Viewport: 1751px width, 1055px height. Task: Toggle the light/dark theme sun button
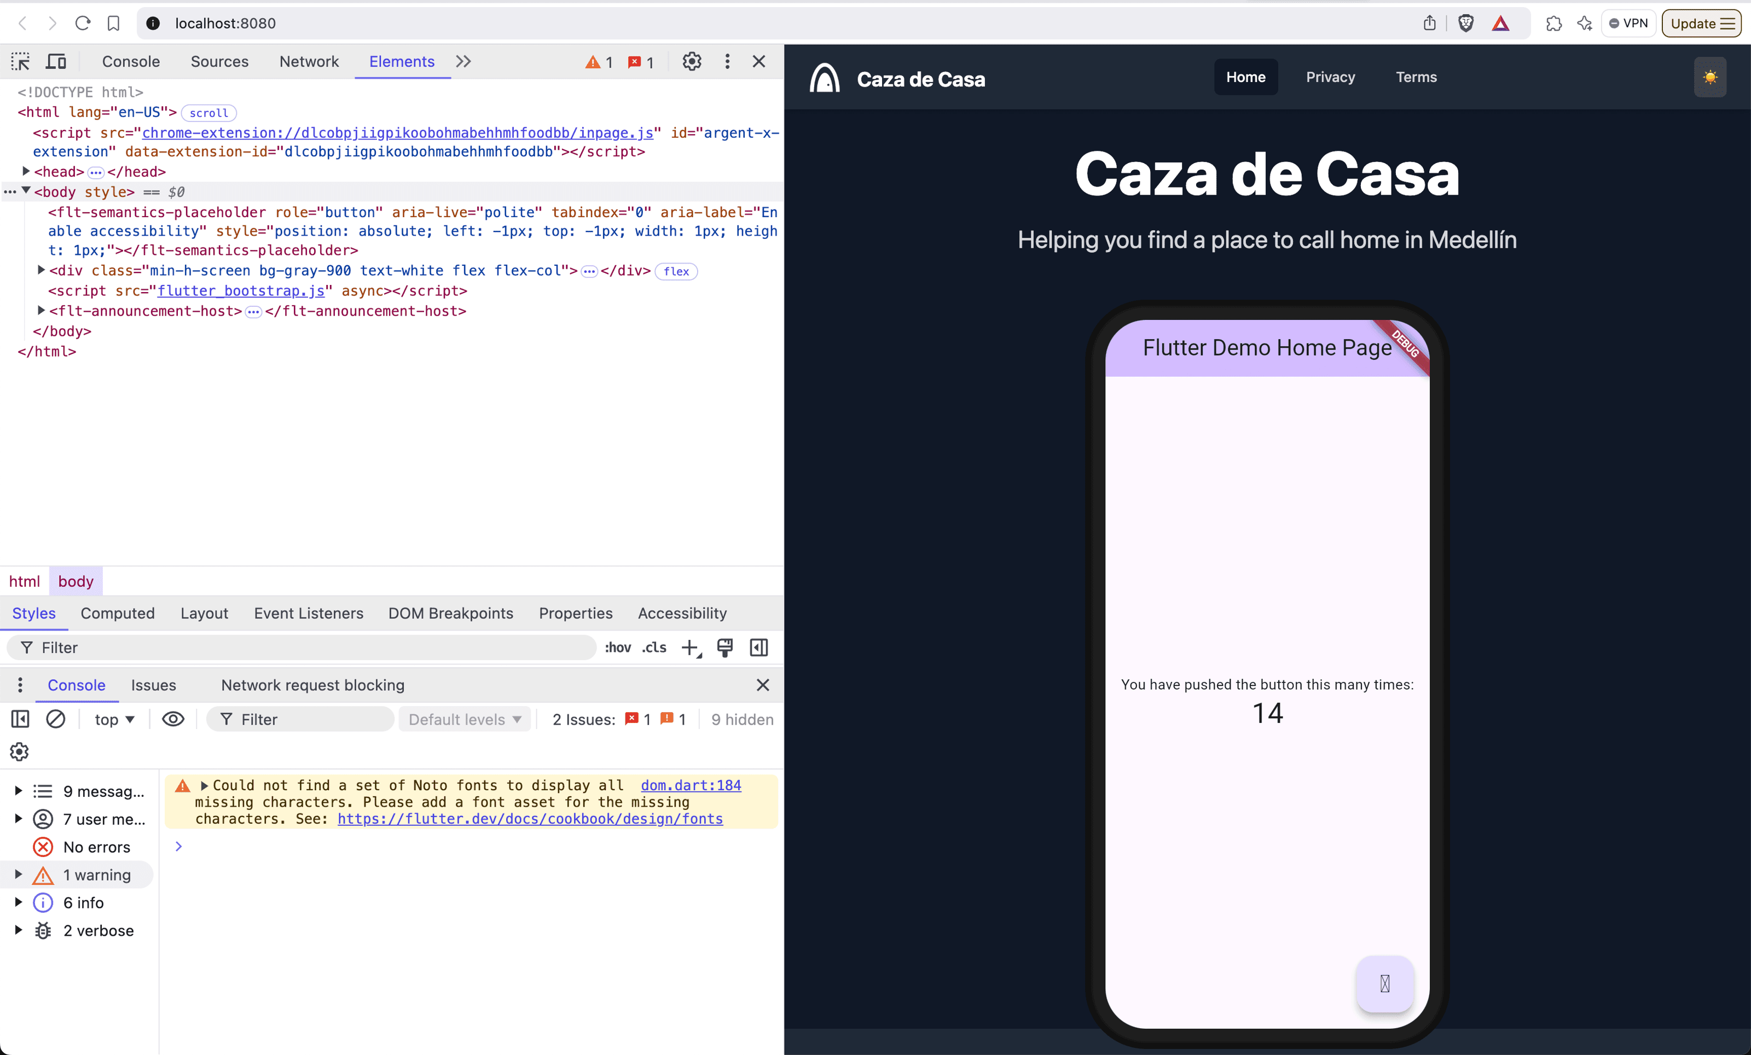coord(1710,78)
